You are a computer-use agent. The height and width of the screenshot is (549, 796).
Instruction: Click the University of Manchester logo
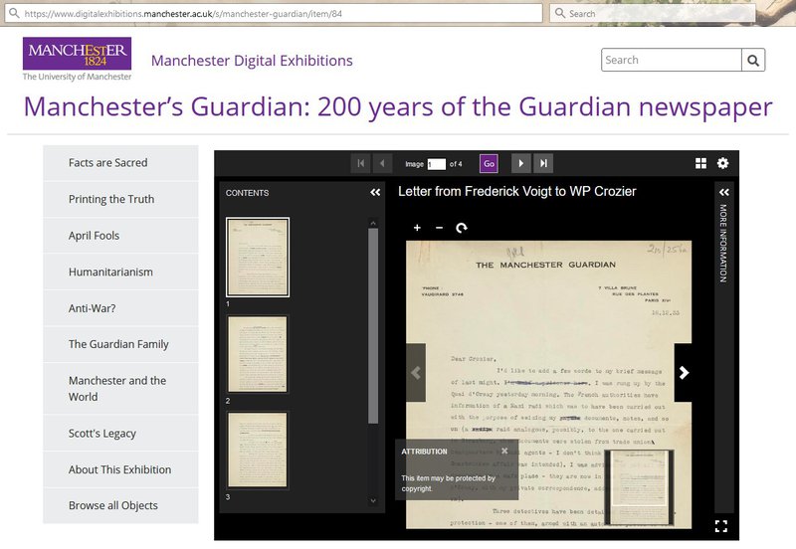click(78, 59)
